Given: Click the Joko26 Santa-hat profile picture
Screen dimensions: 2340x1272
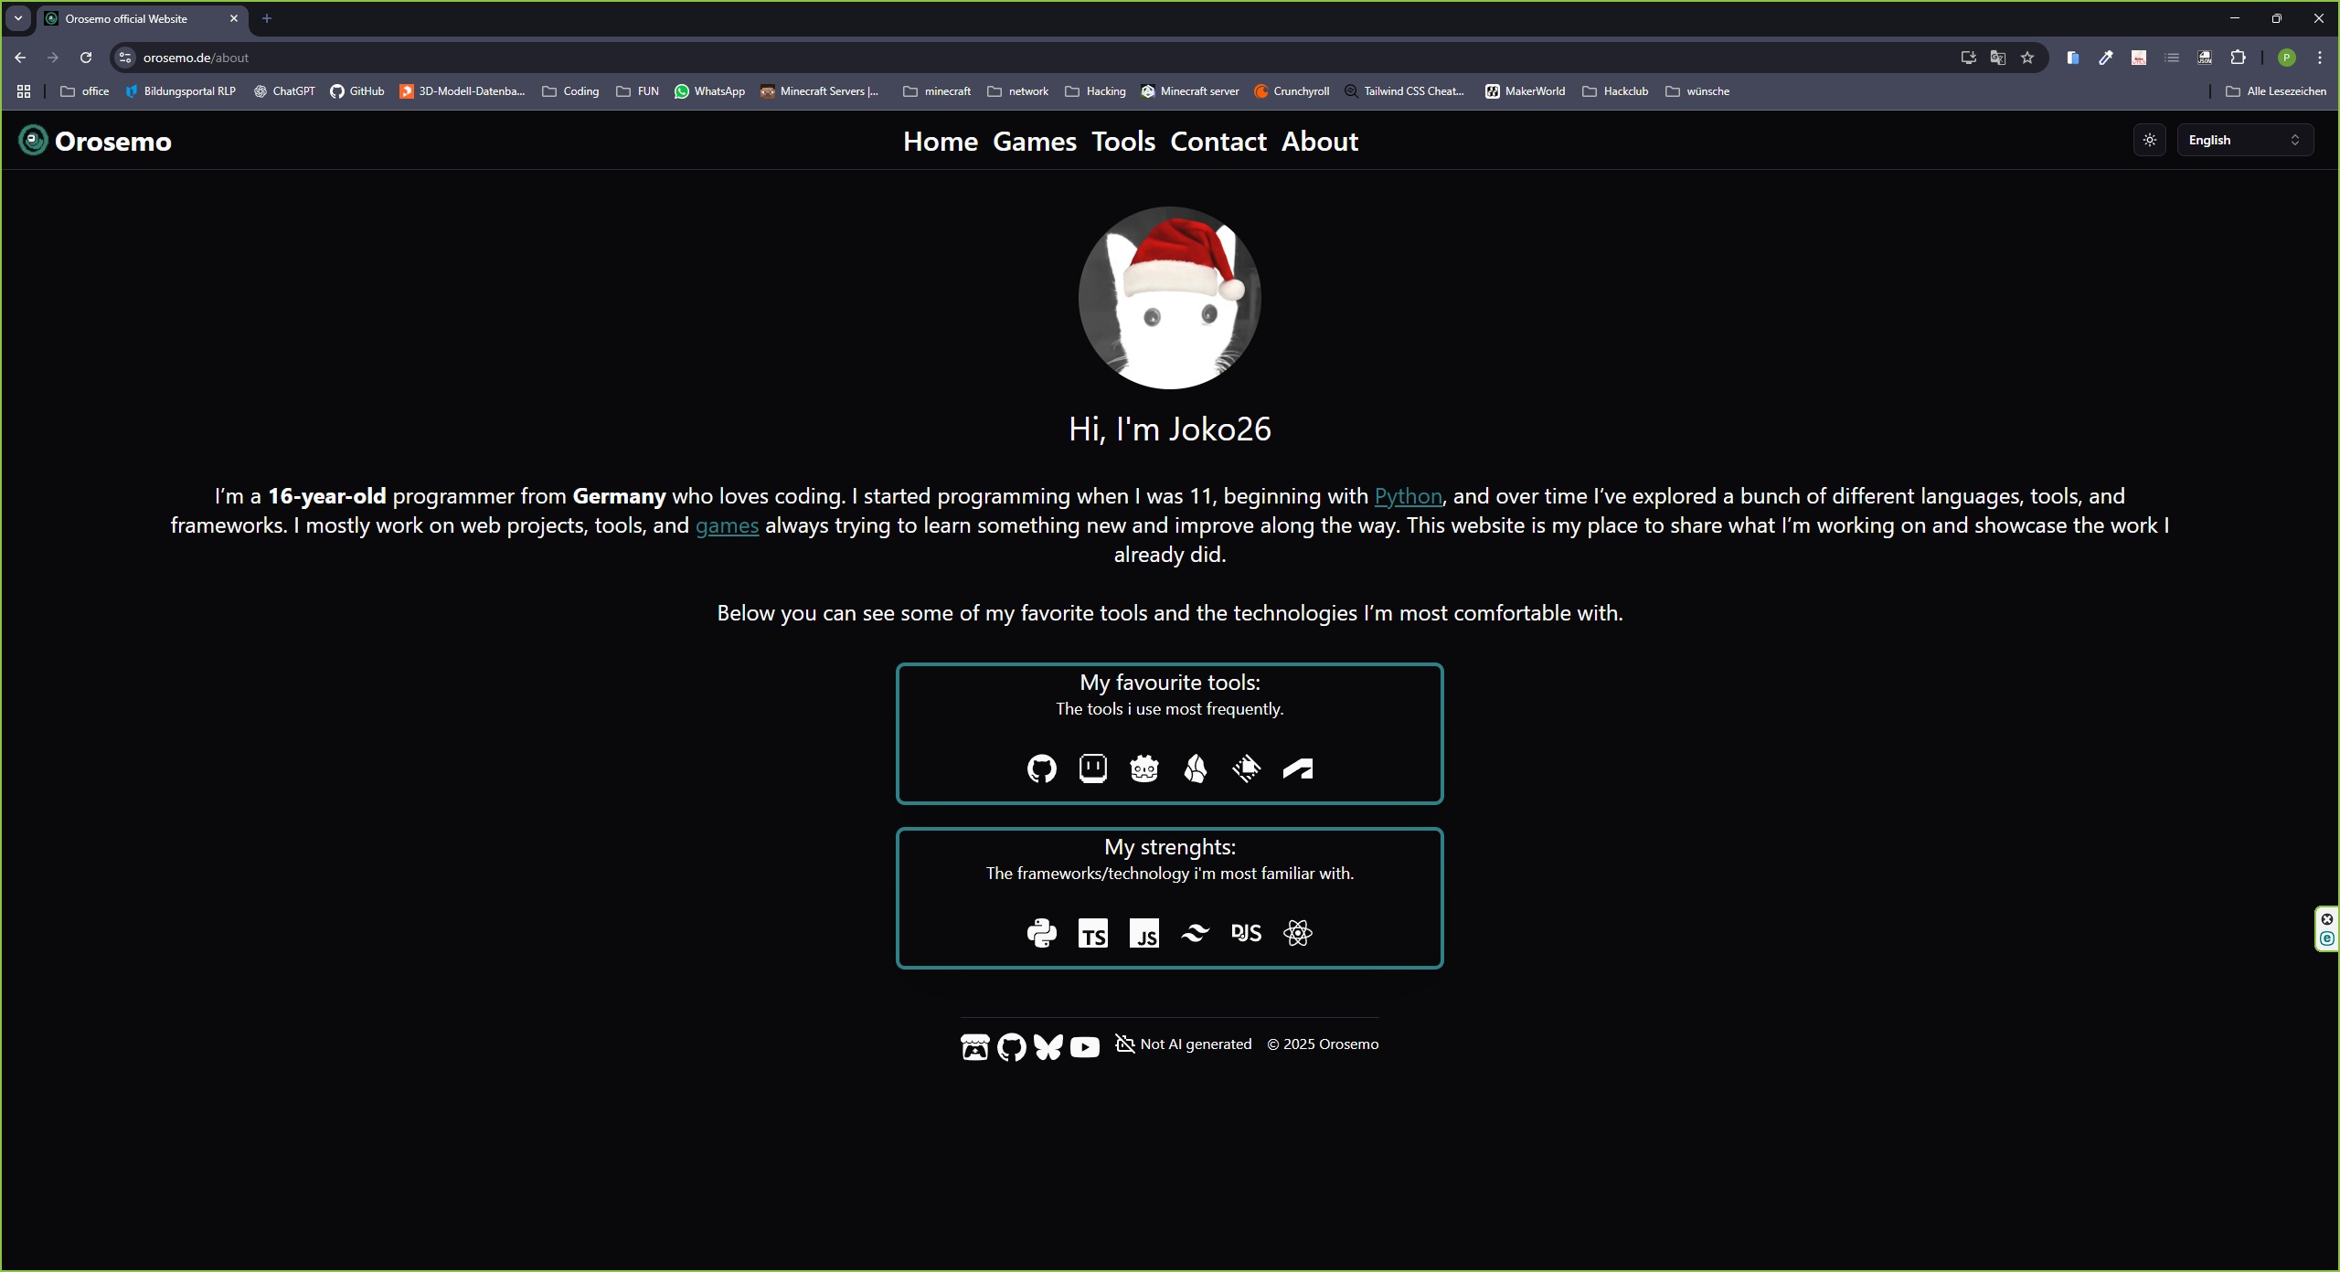Looking at the screenshot, I should pyautogui.click(x=1169, y=298).
